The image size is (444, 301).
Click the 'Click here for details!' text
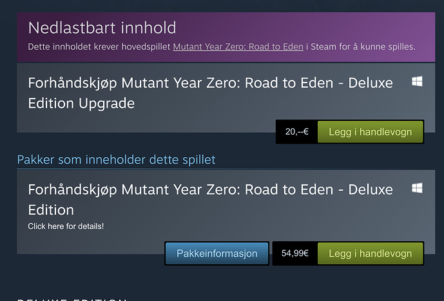(66, 226)
